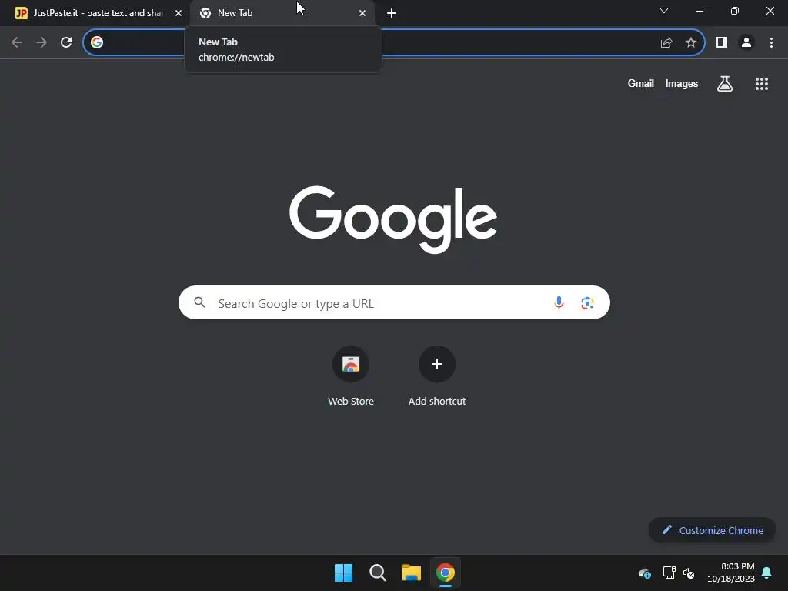Screen dimensions: 788x591
Task: Click the Google logo
Action: [393, 219]
